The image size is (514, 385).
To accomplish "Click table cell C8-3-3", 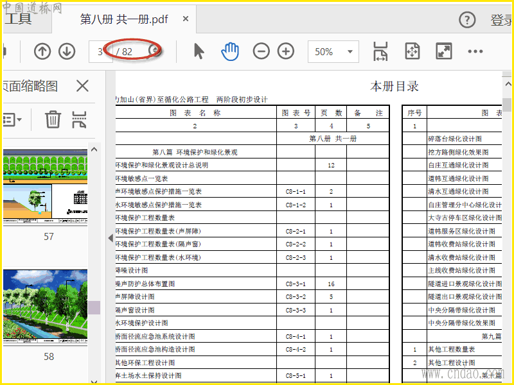I will (296, 310).
